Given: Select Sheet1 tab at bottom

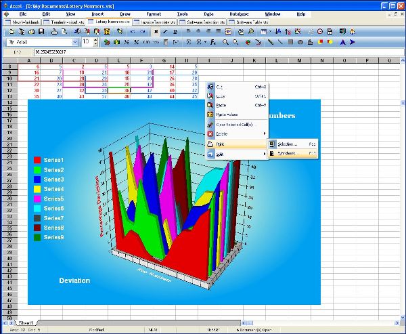Looking at the screenshot, I should coord(26,323).
